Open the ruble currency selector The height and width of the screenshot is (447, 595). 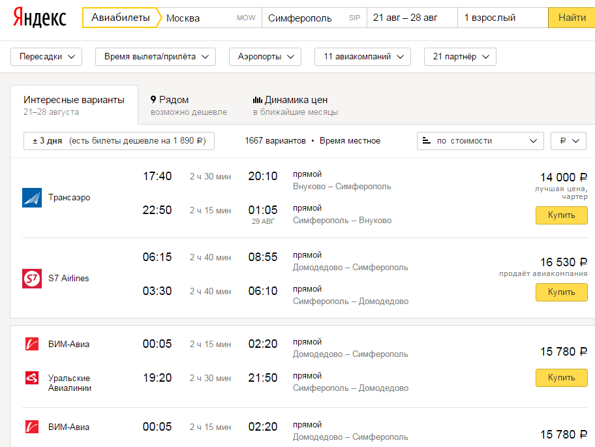(568, 141)
